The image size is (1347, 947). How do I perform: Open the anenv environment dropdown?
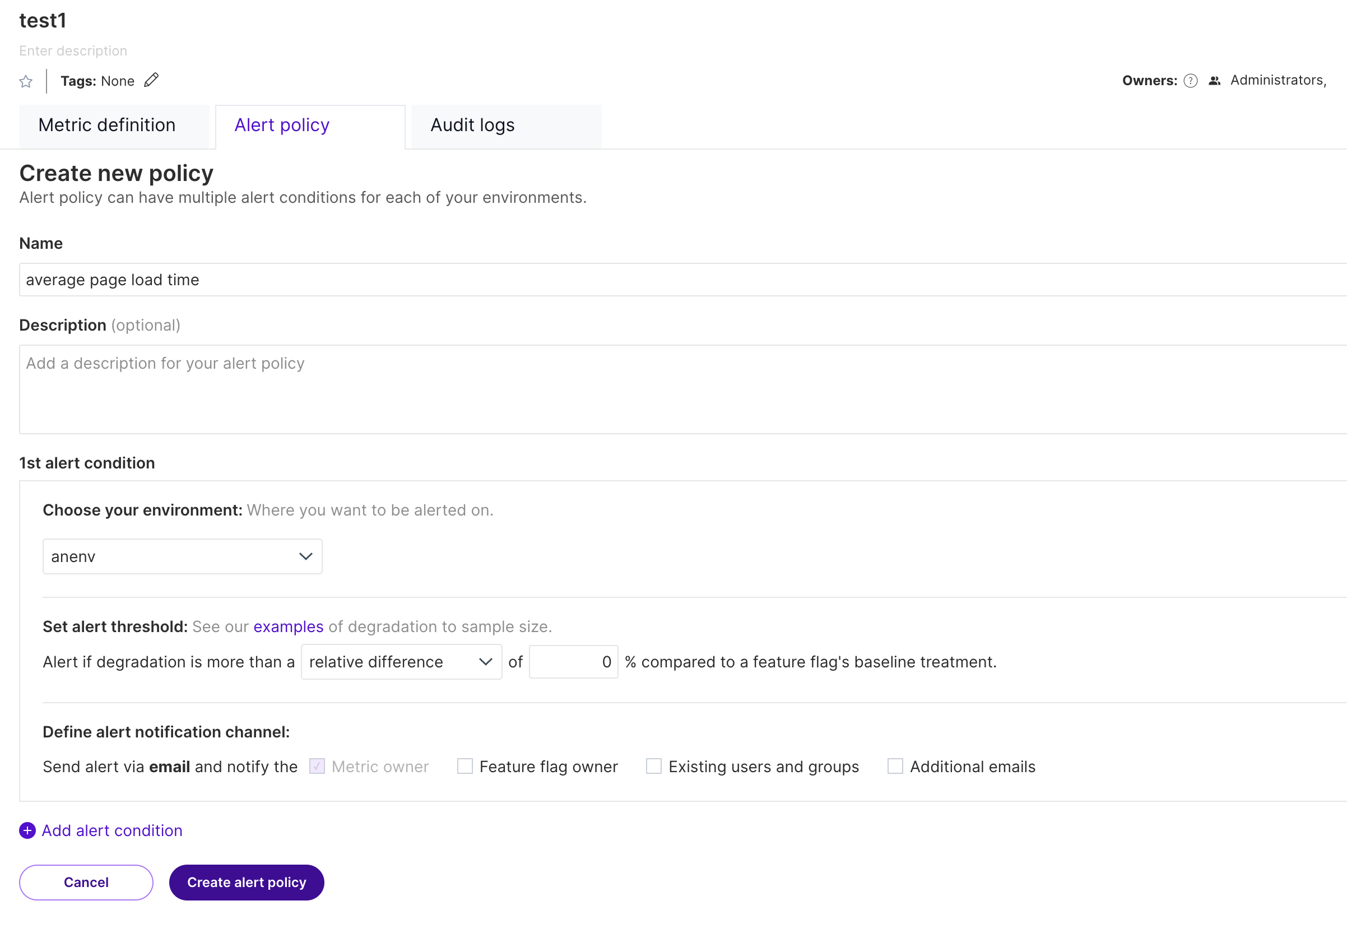tap(182, 556)
